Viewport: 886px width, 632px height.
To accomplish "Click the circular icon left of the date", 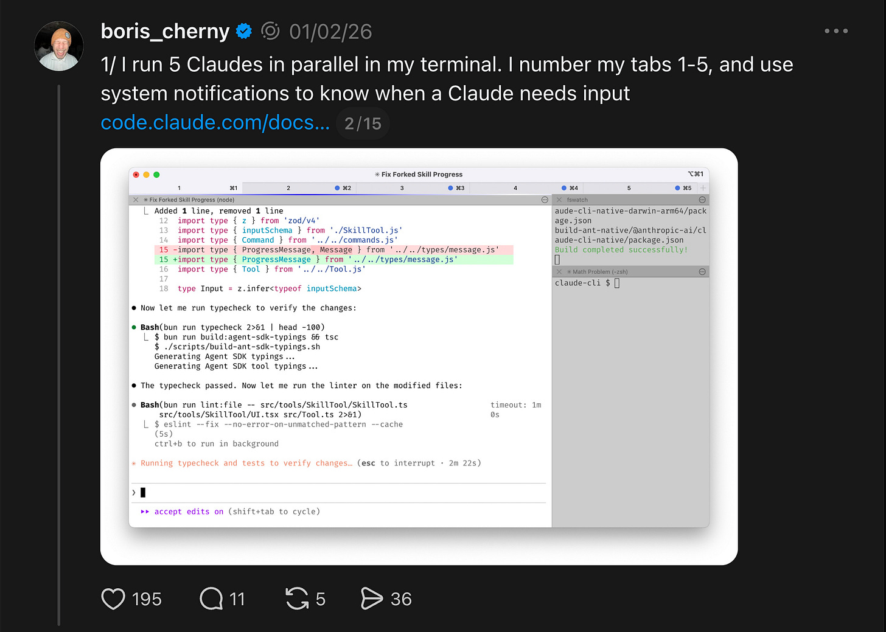I will tap(270, 31).
